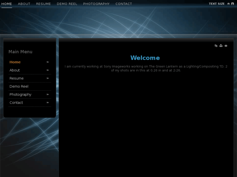Click the Welcome article heading
237x177 pixels.
(145, 58)
